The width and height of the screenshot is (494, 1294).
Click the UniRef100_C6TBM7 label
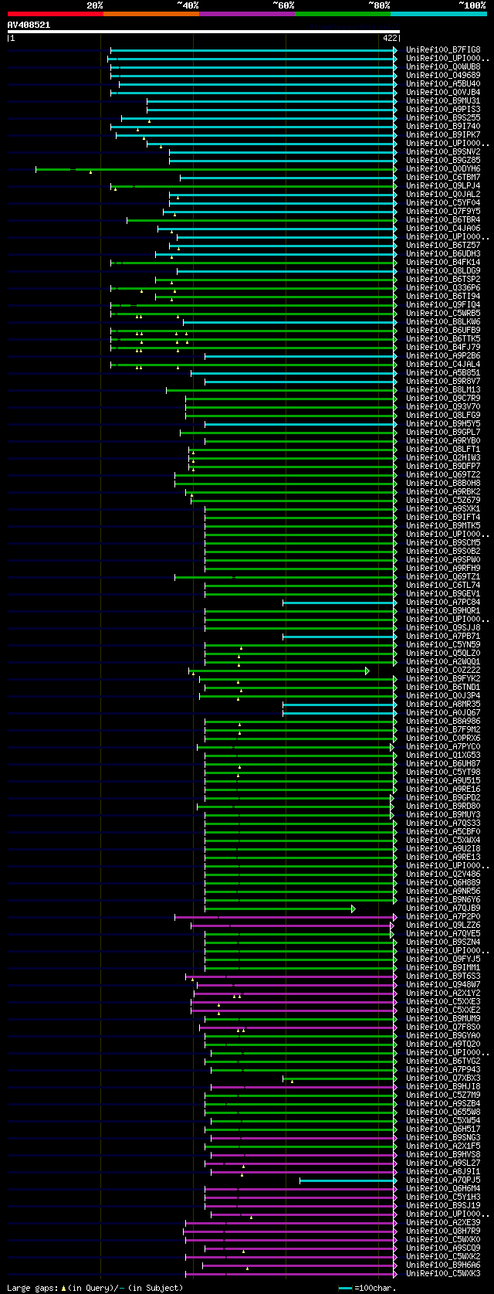tap(443, 178)
